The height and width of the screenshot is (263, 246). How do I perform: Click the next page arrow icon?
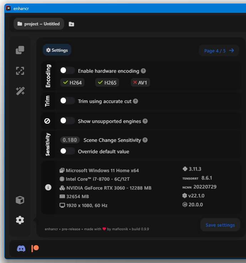click(x=232, y=51)
